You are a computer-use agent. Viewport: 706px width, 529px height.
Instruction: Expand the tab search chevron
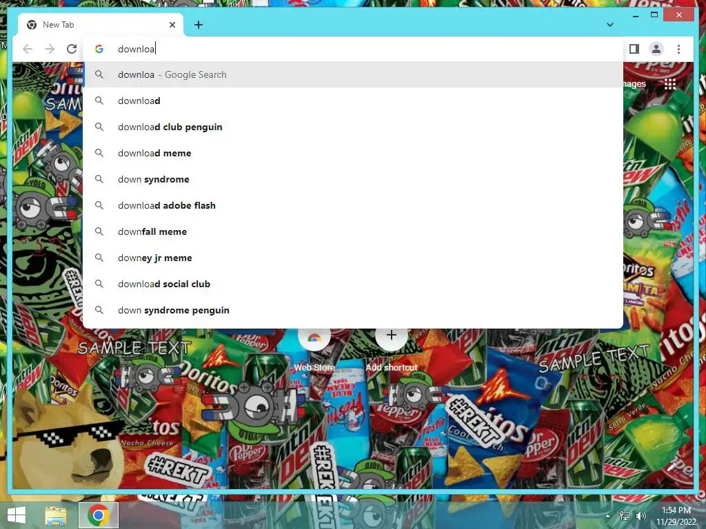coord(609,25)
